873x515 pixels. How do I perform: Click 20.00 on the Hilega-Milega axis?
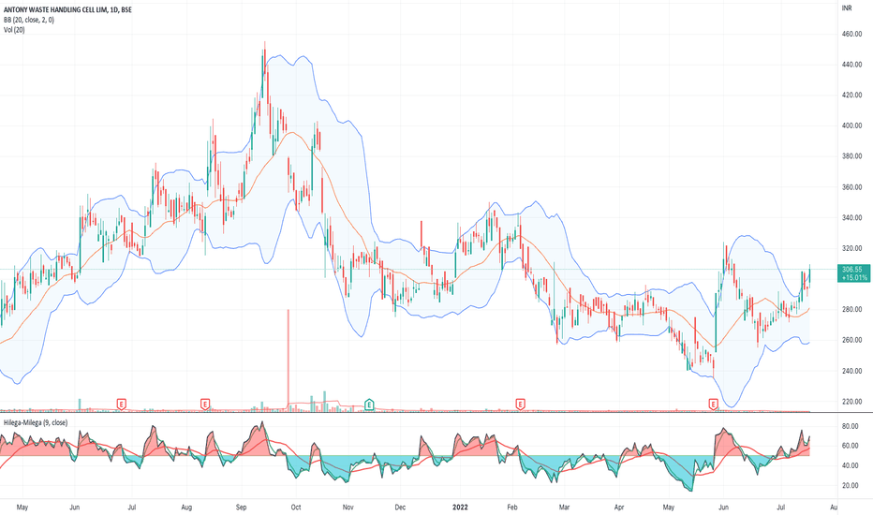851,485
